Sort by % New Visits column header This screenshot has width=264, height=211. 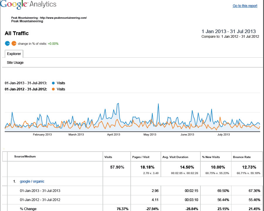point(211,157)
